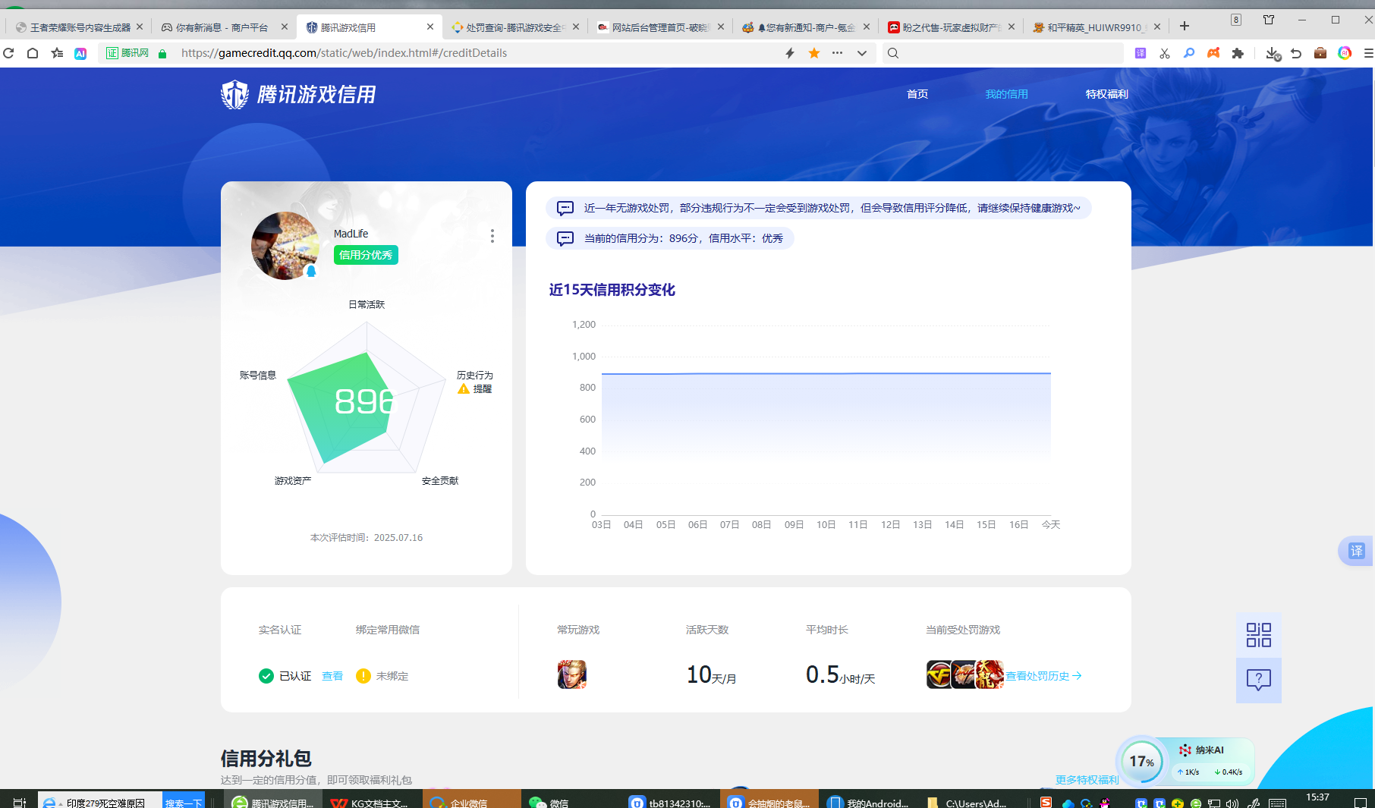The height and width of the screenshot is (808, 1375).
Task: Click the floating 译 translate button
Action: 1356,551
